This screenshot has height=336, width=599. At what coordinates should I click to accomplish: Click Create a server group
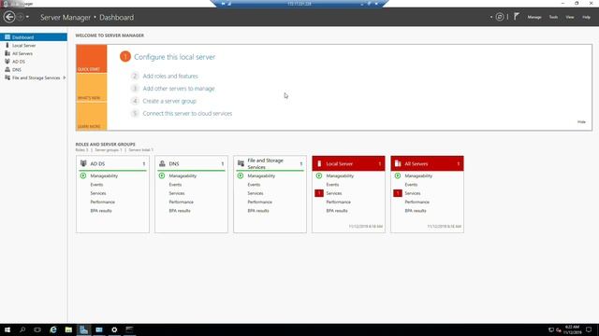click(169, 101)
